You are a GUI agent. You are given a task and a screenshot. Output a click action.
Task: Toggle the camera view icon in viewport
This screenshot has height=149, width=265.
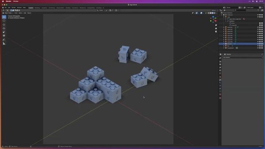tap(216, 31)
